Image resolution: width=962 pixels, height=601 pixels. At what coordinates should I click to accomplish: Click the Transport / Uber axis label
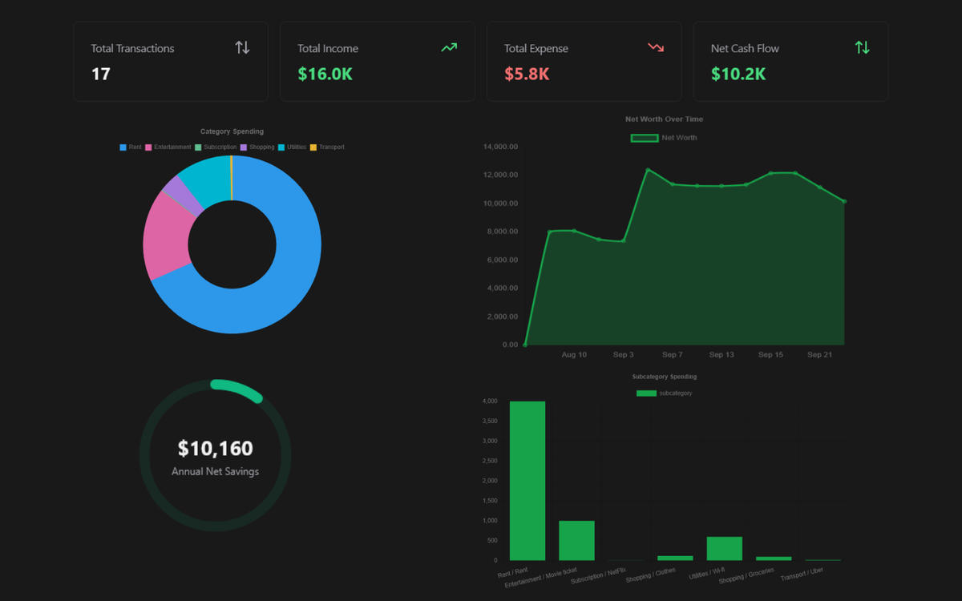coord(802,573)
